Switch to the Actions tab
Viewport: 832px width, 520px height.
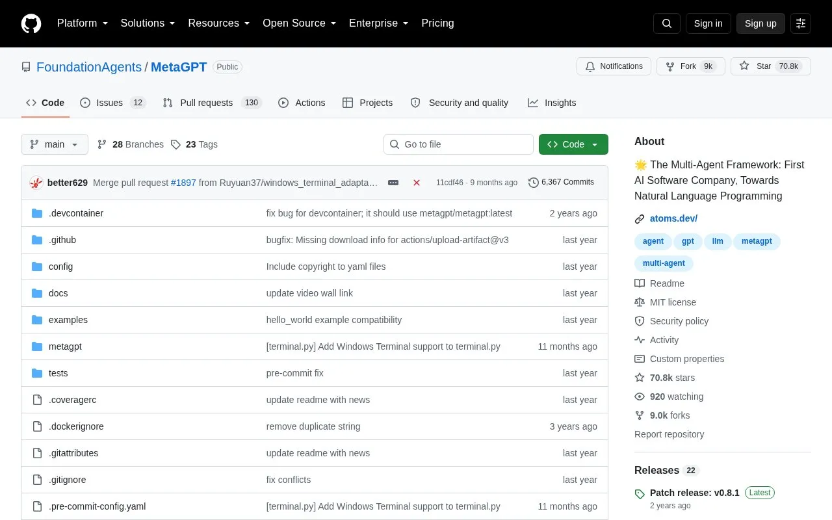302,103
